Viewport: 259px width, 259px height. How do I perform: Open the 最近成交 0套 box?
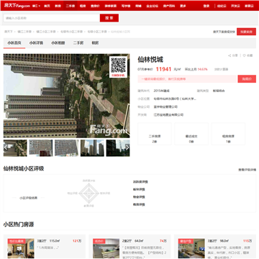(x=191, y=134)
